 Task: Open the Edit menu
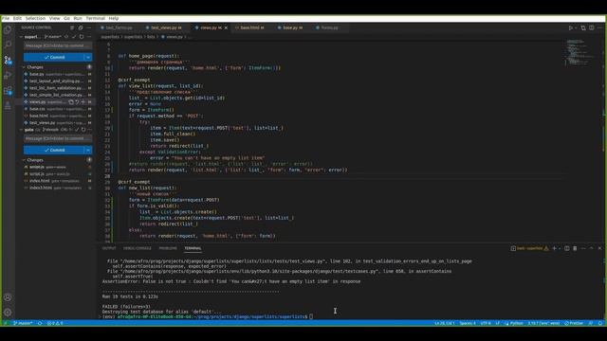(x=17, y=18)
